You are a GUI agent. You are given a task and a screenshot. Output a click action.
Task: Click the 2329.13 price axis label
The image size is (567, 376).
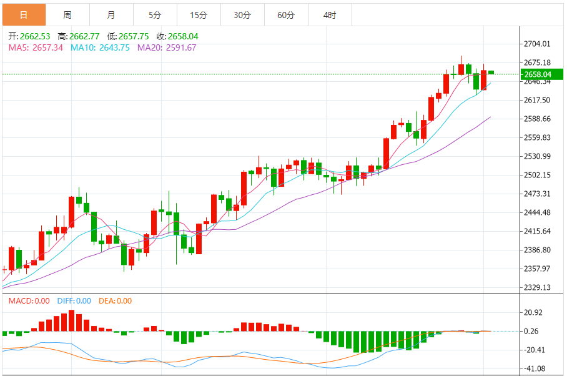point(538,287)
